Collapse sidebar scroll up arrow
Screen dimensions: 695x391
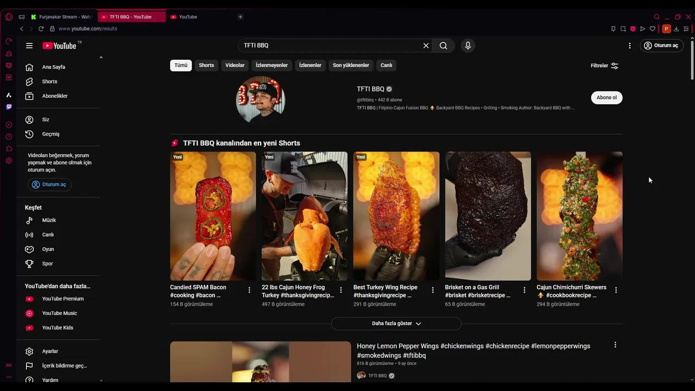(x=101, y=58)
